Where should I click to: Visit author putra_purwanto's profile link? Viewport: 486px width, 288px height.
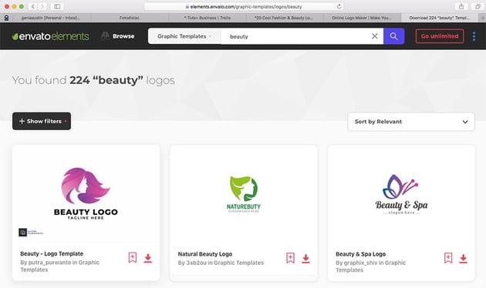[x=49, y=263]
